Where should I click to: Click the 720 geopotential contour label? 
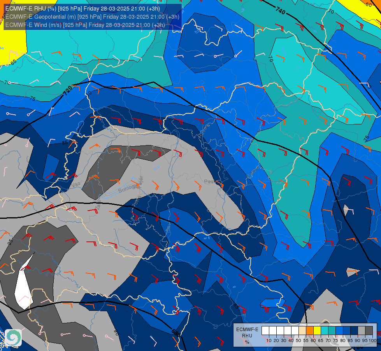pos(68,90)
